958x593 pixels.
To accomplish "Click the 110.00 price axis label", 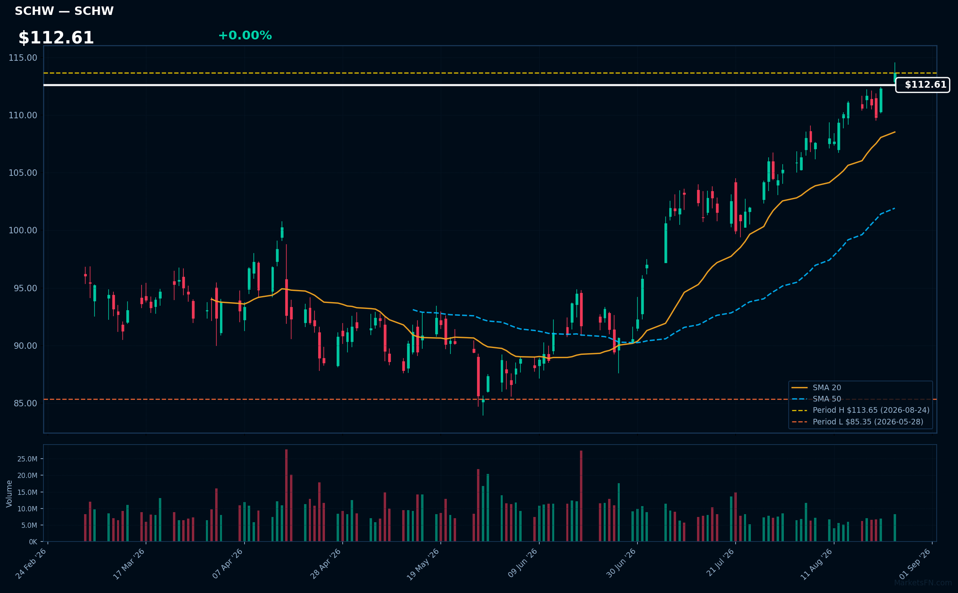I will 23,115.
